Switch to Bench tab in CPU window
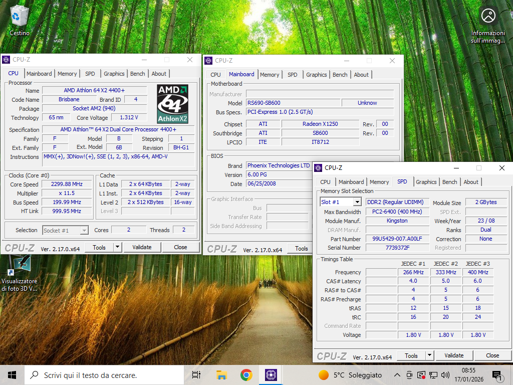 tap(137, 74)
